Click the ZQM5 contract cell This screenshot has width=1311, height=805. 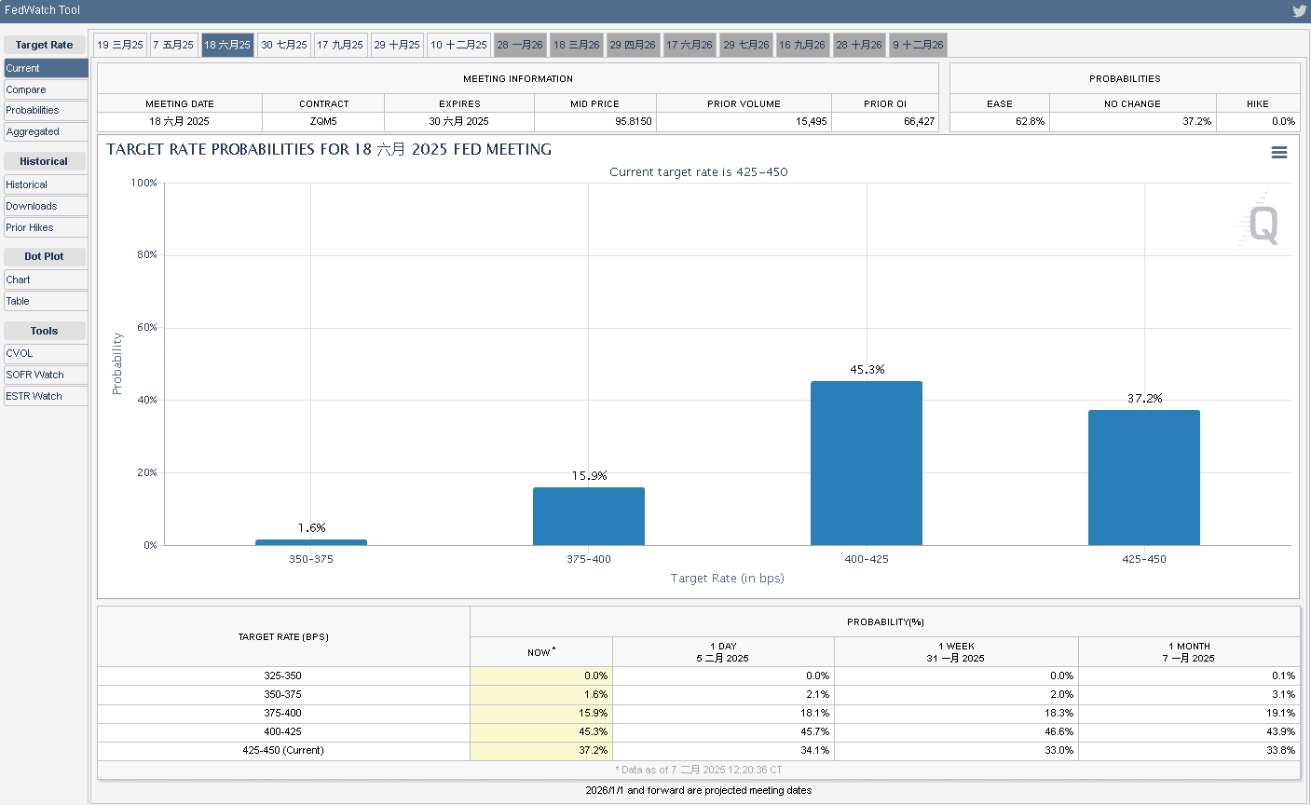323,122
